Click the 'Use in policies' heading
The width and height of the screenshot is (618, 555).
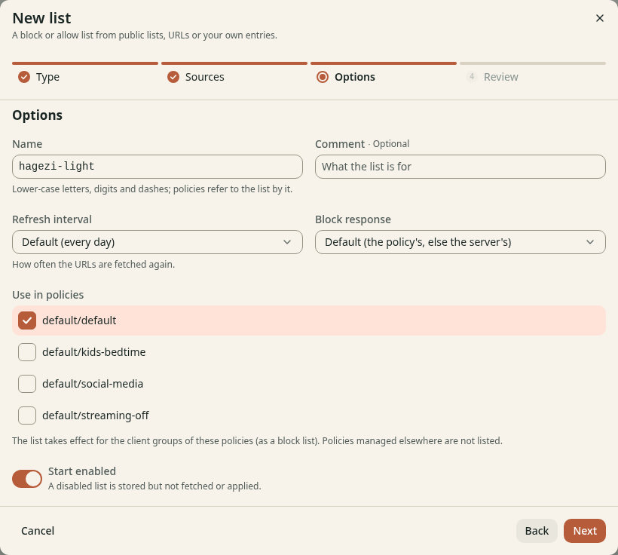(x=47, y=295)
